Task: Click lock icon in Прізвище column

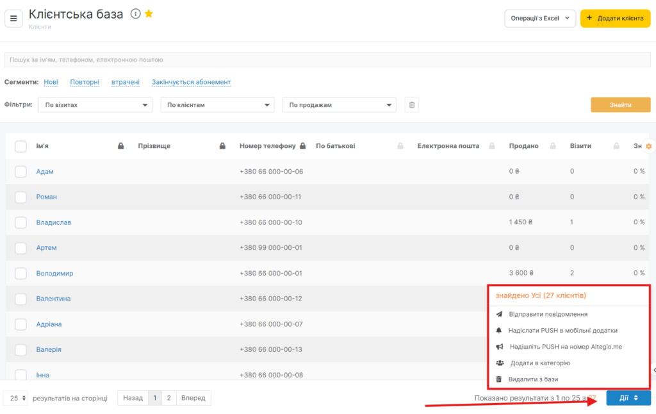Action: tap(222, 146)
